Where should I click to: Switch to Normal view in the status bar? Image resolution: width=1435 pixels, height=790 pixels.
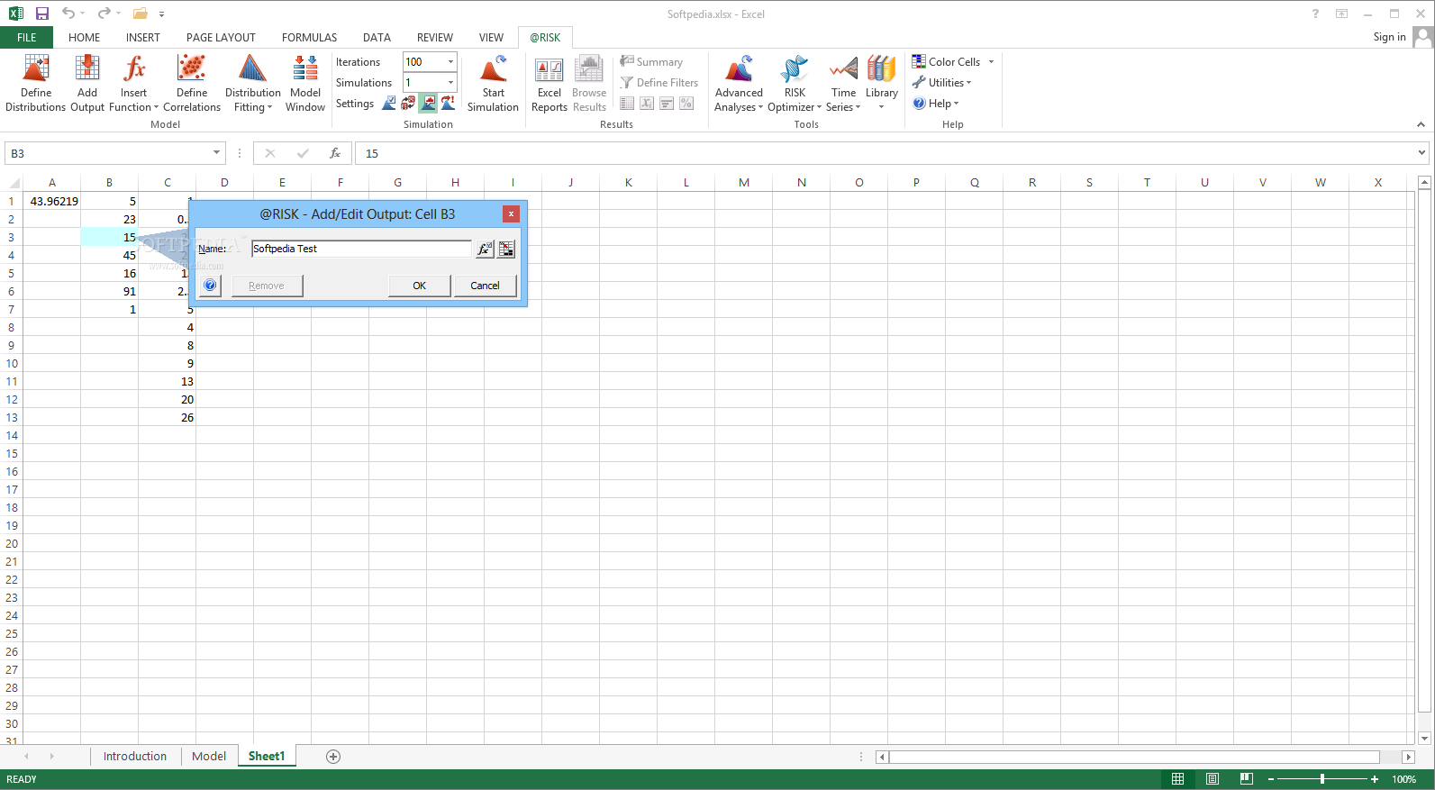1177,779
